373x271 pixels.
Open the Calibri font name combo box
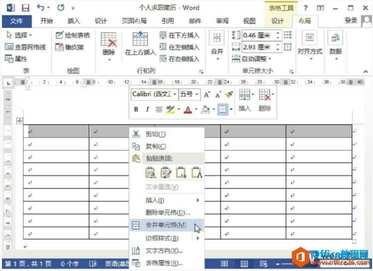pos(154,94)
